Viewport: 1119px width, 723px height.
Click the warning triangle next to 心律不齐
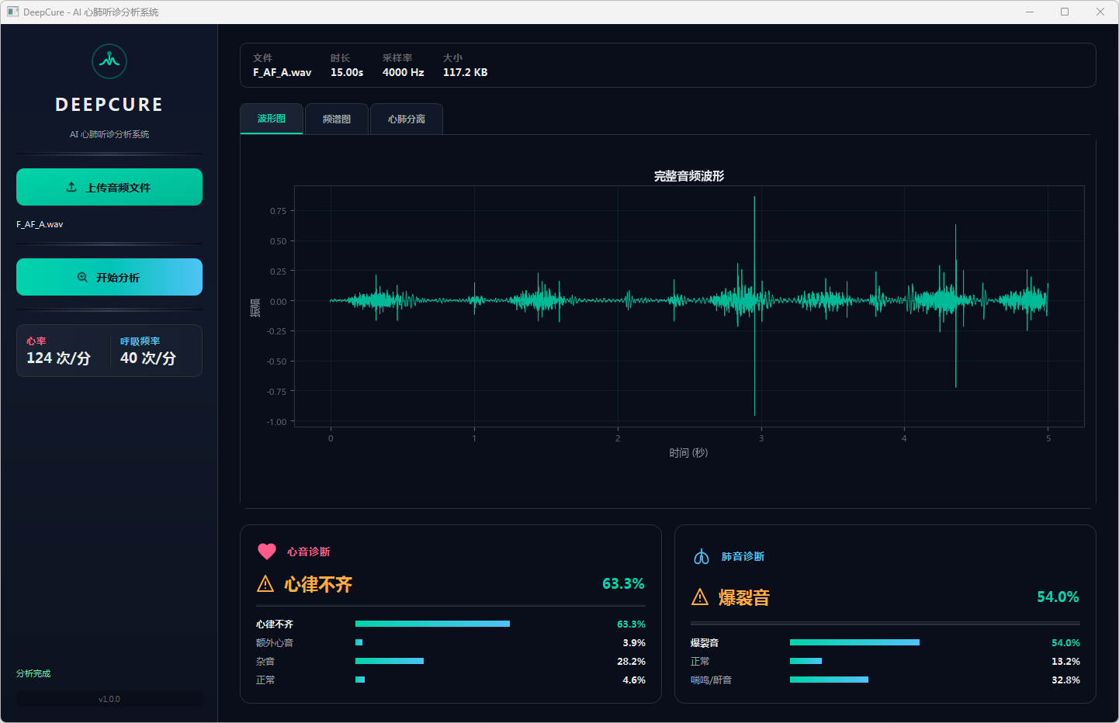tap(265, 584)
